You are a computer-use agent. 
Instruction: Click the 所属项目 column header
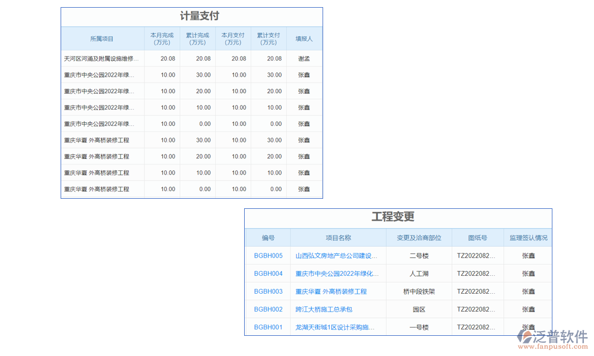pos(102,38)
